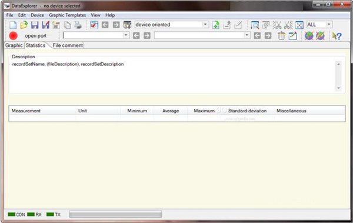Click the edit record notepad icon
Screen dimensions: 353x223
[292, 35]
